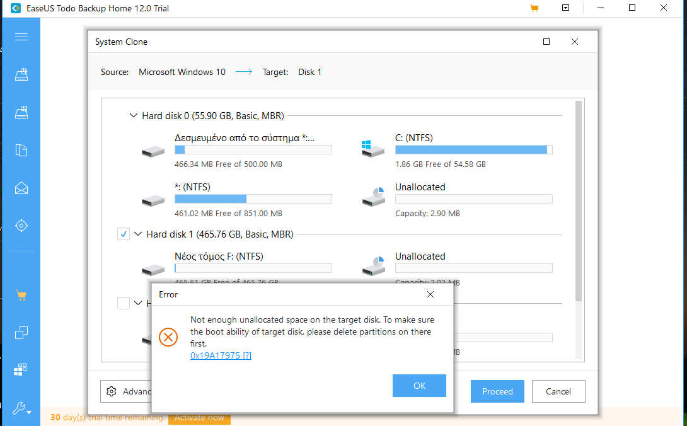Click '461.02 MB Free of 851.00 MB'

tap(228, 214)
